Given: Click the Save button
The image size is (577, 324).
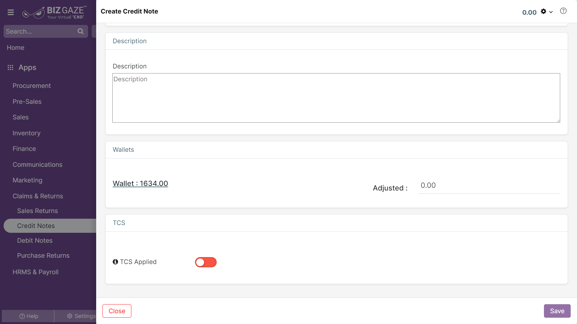Looking at the screenshot, I should (x=557, y=311).
